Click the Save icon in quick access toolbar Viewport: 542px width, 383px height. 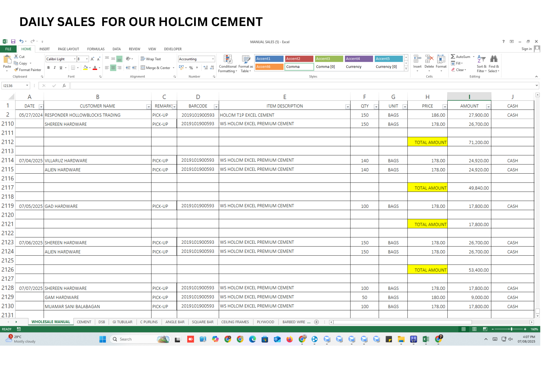[x=13, y=41]
